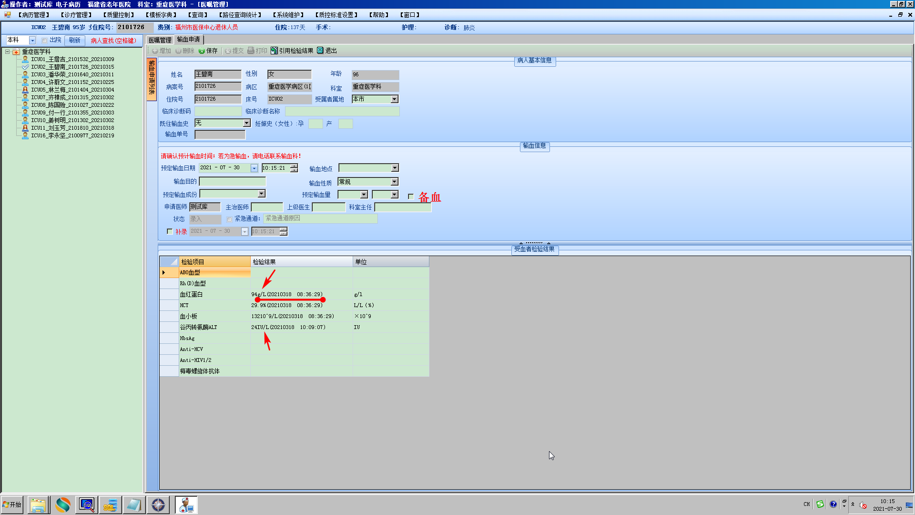This screenshot has height=515, width=915.
Task: Click the 病人查找(空格键) link
Action: click(113, 41)
